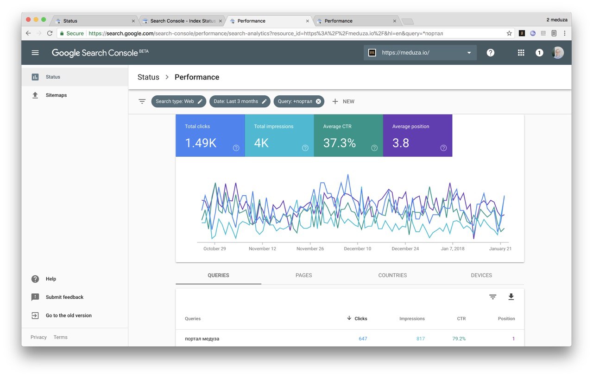
Task: Open the notifications badge showing 1
Action: [x=539, y=53]
